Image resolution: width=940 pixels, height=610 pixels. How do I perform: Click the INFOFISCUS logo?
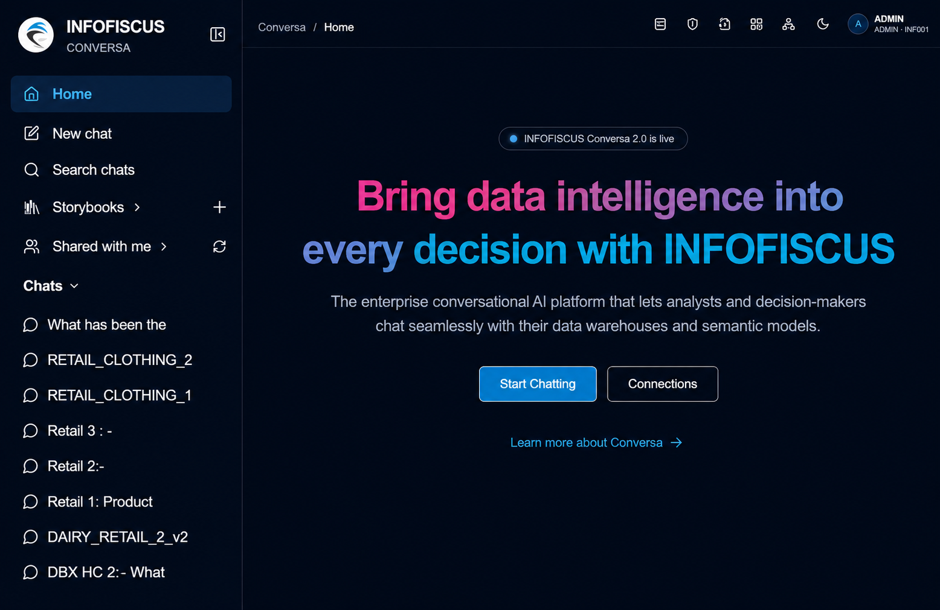(x=36, y=35)
